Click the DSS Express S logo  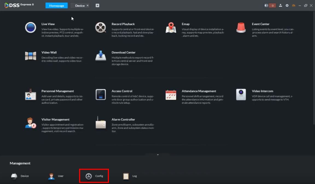(19, 5)
